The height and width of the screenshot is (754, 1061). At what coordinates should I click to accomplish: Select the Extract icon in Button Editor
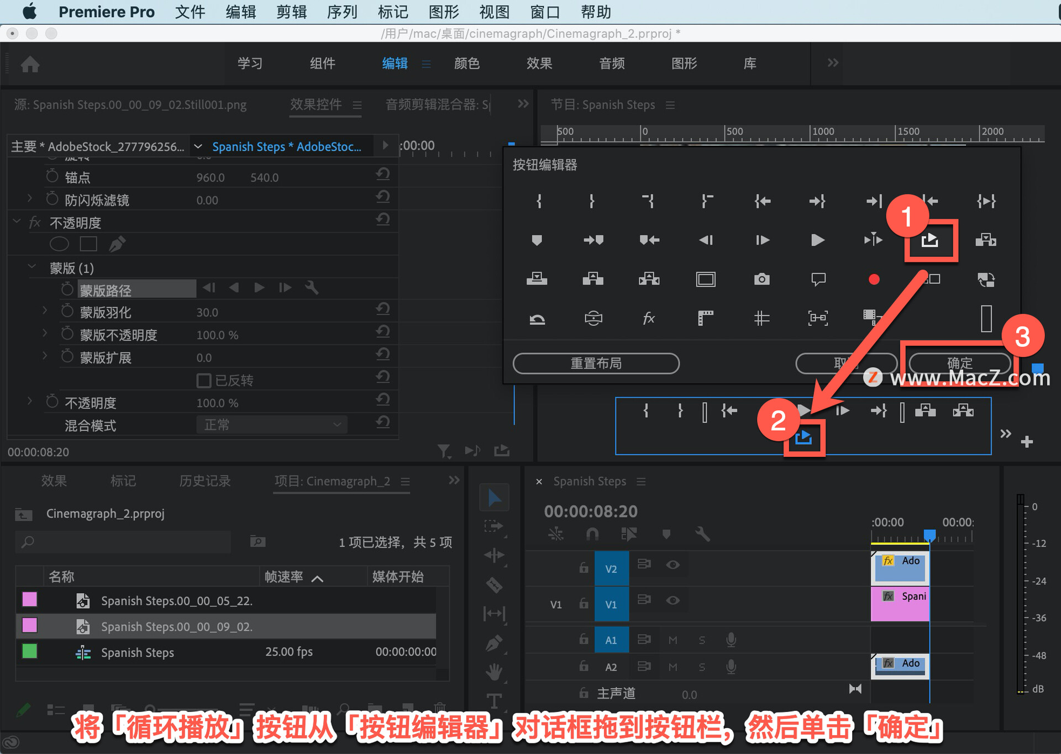[649, 279]
